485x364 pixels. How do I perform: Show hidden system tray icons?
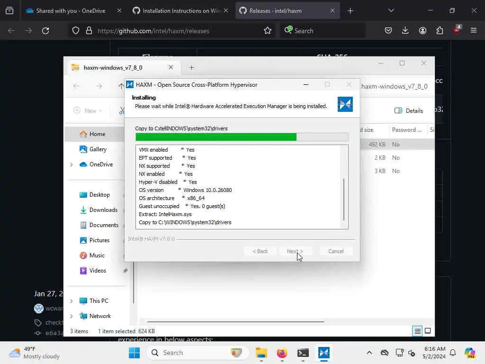pos(369,353)
